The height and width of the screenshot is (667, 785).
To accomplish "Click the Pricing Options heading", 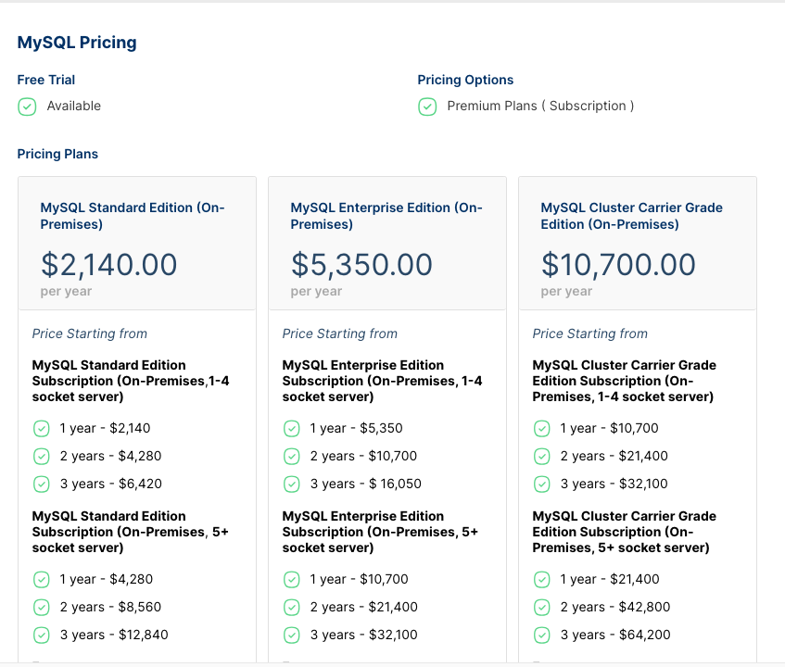I will (465, 80).
